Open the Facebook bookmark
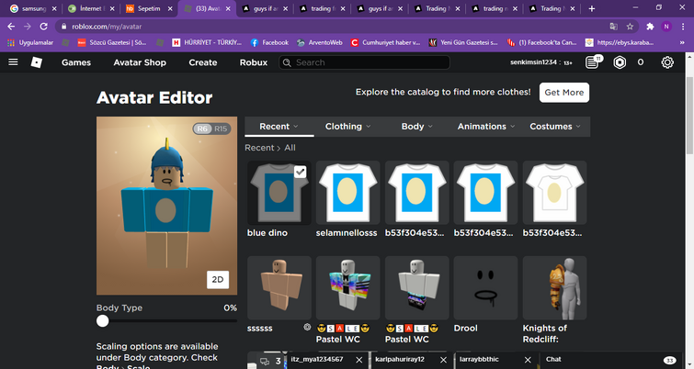The height and width of the screenshot is (369, 694). (x=269, y=42)
